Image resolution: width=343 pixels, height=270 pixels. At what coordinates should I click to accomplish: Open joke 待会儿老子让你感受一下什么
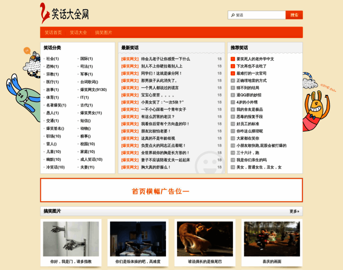(166, 59)
